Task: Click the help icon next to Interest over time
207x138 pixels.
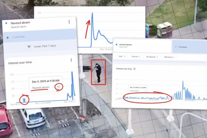Action: click(x=135, y=69)
